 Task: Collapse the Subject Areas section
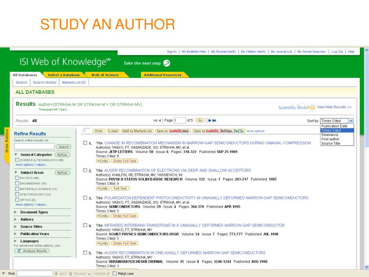click(x=16, y=173)
